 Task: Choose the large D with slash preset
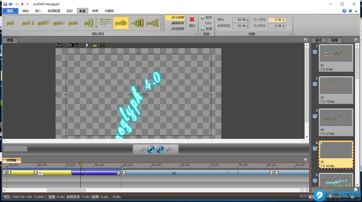90,23
